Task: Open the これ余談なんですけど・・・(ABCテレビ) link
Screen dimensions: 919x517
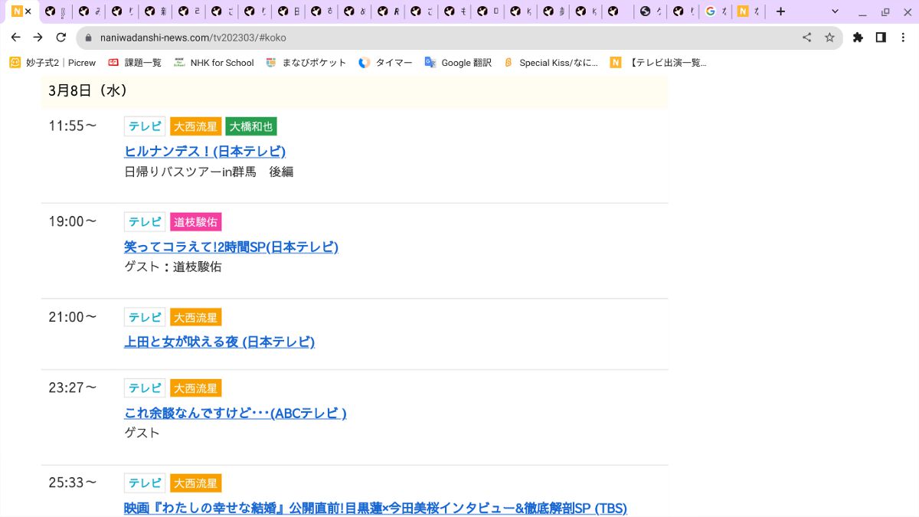Action: [235, 413]
